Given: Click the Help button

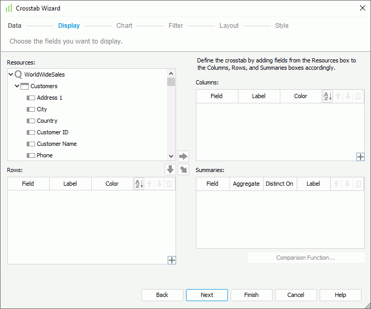Looking at the screenshot, I should (x=341, y=295).
